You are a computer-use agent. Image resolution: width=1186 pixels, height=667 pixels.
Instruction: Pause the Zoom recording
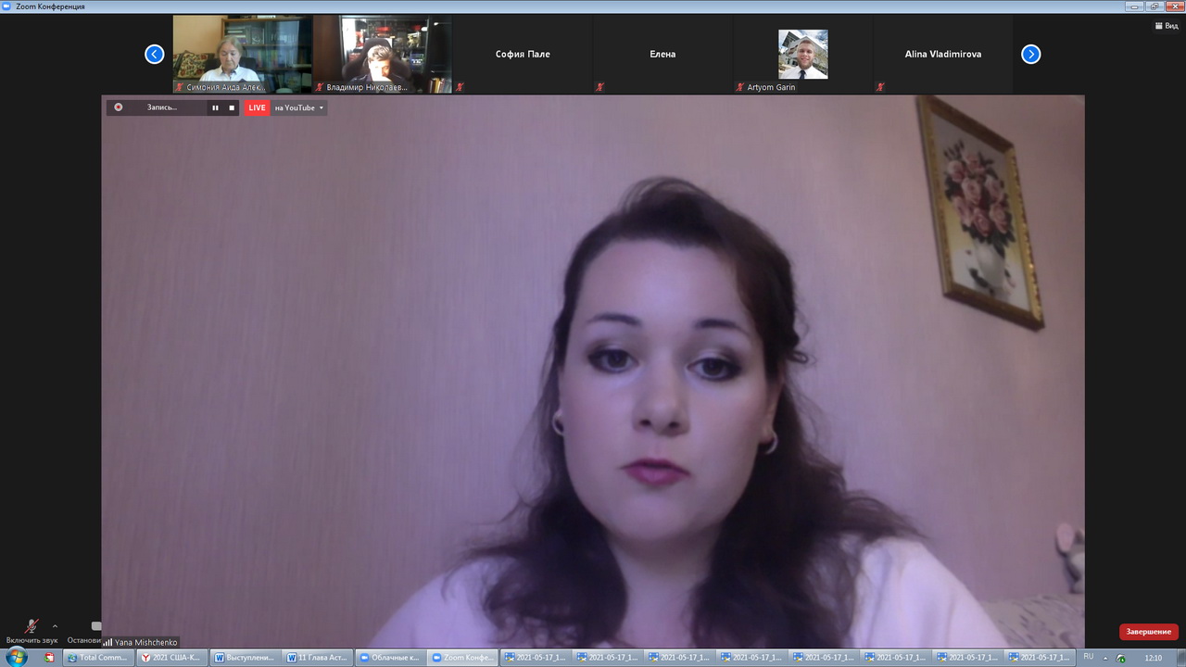coord(215,107)
